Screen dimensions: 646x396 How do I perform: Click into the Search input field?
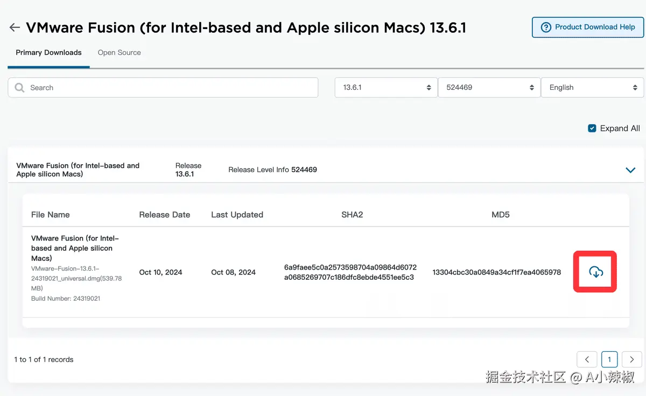pos(167,88)
